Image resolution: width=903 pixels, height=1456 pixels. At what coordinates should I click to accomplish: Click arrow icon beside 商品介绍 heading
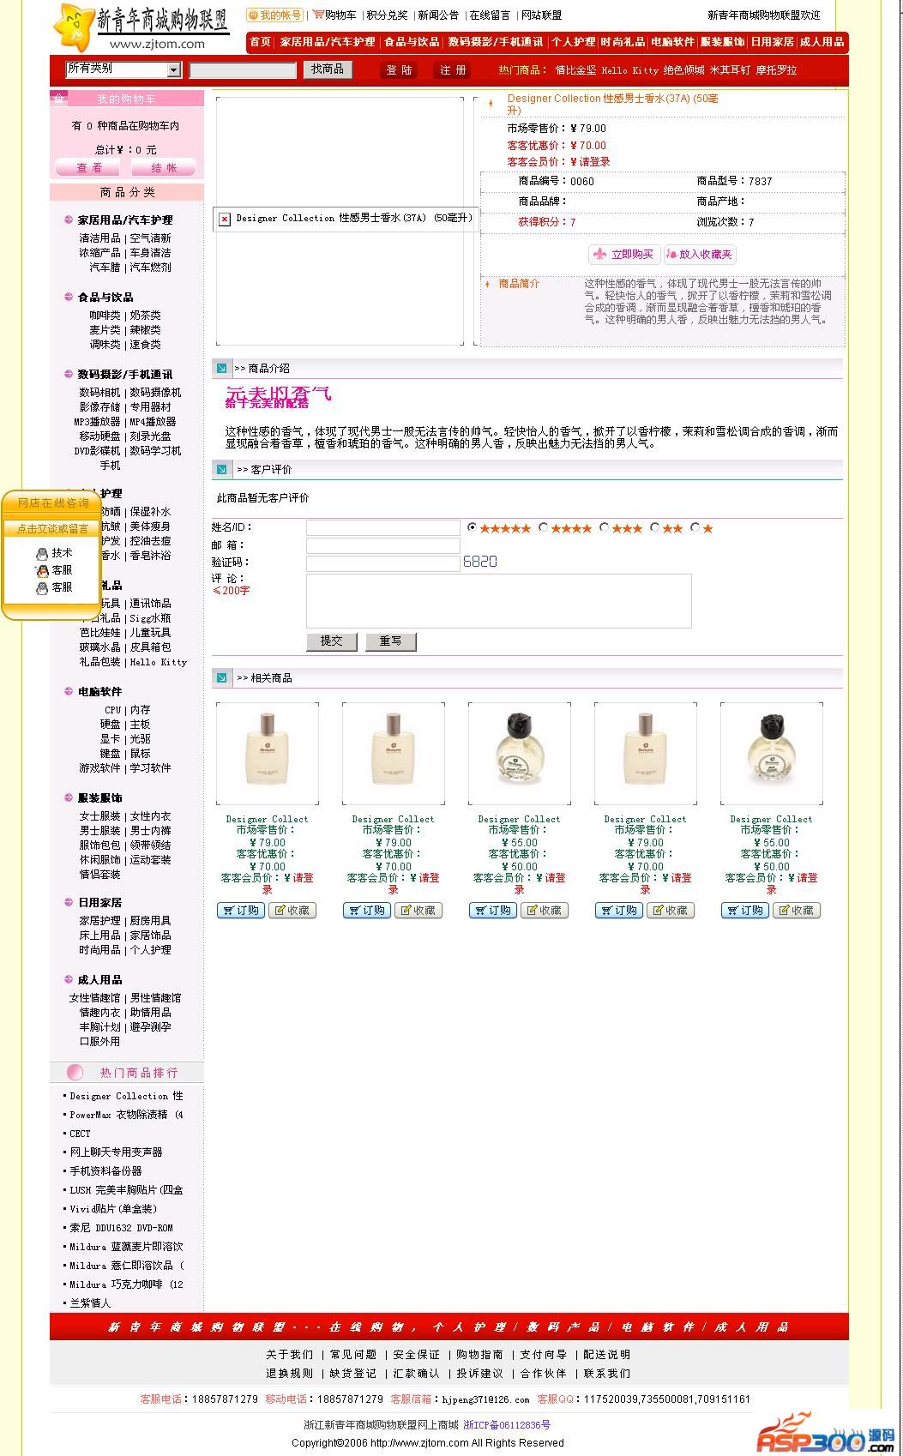221,368
